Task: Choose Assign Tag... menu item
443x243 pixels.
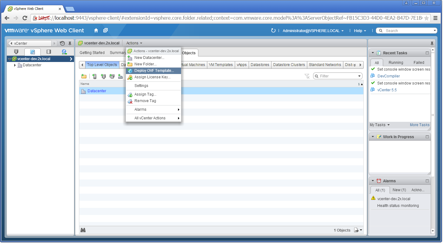Action: click(153, 94)
